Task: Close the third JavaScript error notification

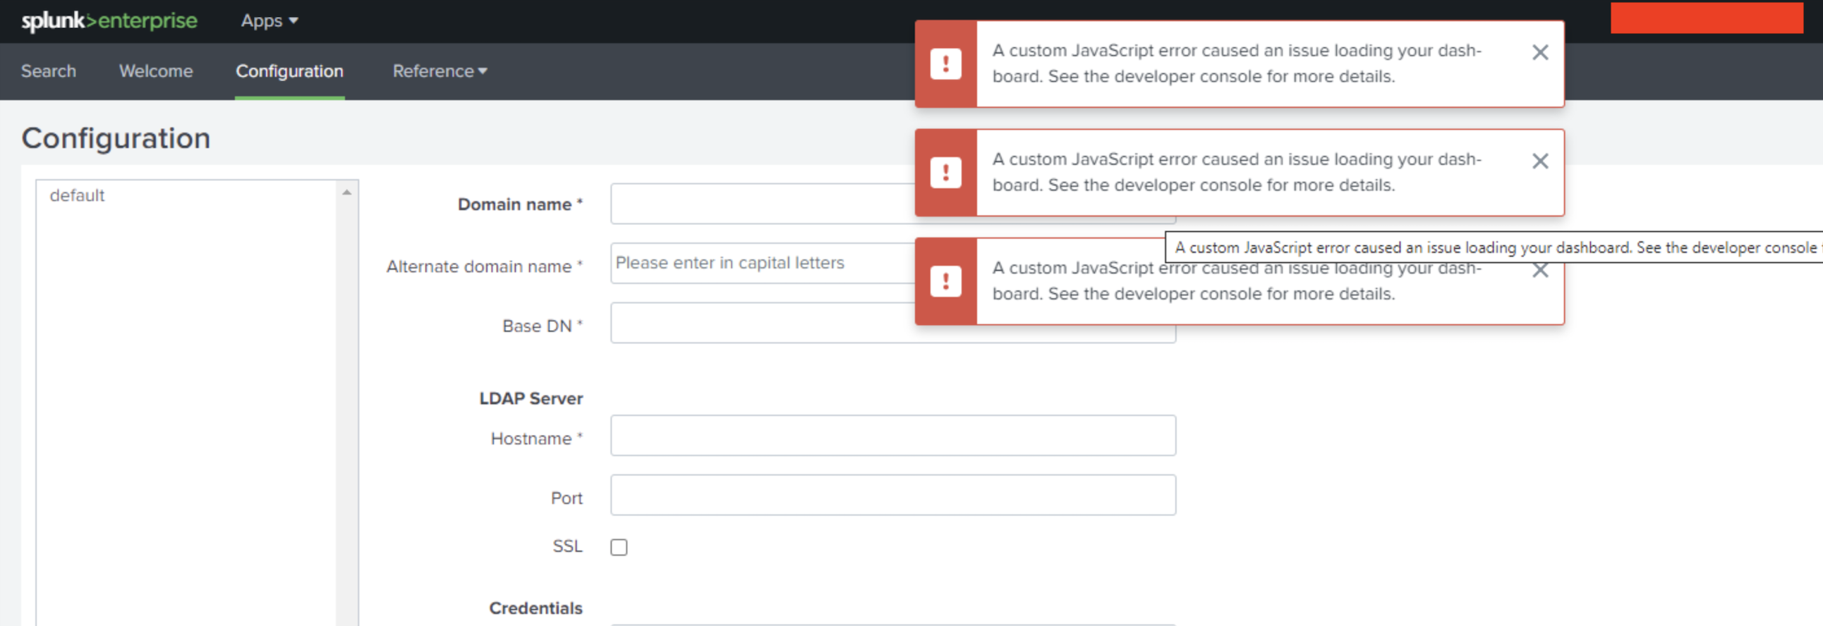Action: (x=1539, y=271)
